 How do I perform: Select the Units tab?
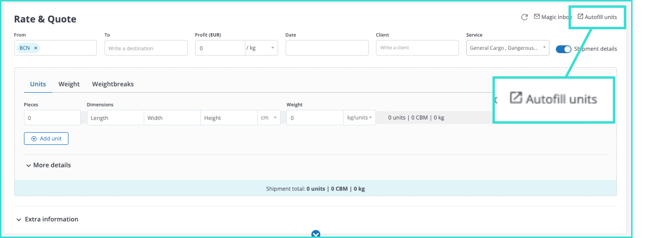(38, 84)
